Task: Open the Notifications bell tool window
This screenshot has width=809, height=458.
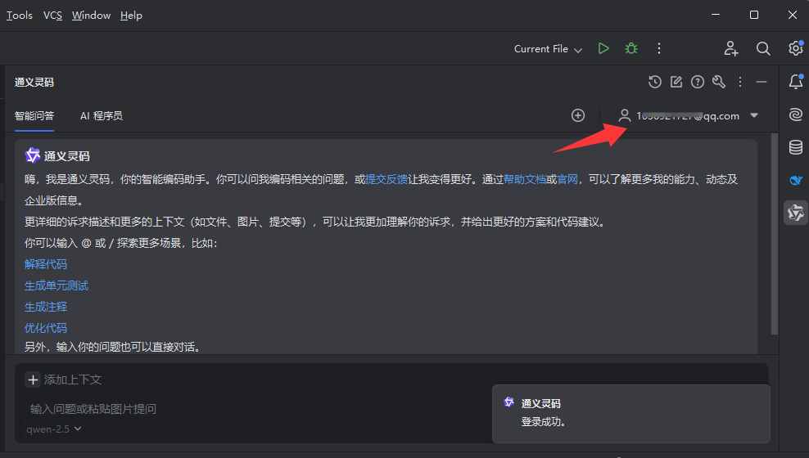Action: click(796, 82)
